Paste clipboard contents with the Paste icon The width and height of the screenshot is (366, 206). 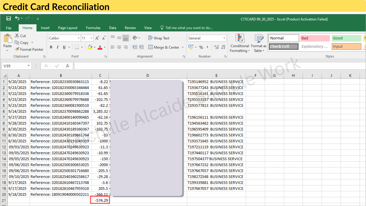click(7, 39)
